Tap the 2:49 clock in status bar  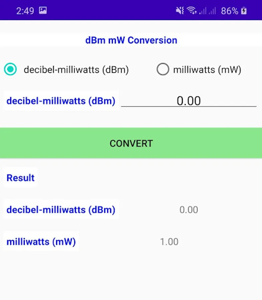click(x=25, y=11)
